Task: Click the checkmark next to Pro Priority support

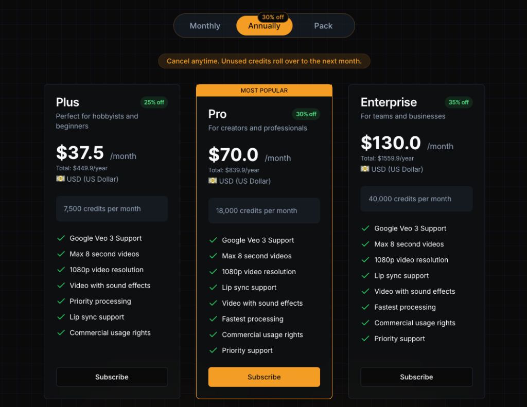Action: (x=213, y=350)
